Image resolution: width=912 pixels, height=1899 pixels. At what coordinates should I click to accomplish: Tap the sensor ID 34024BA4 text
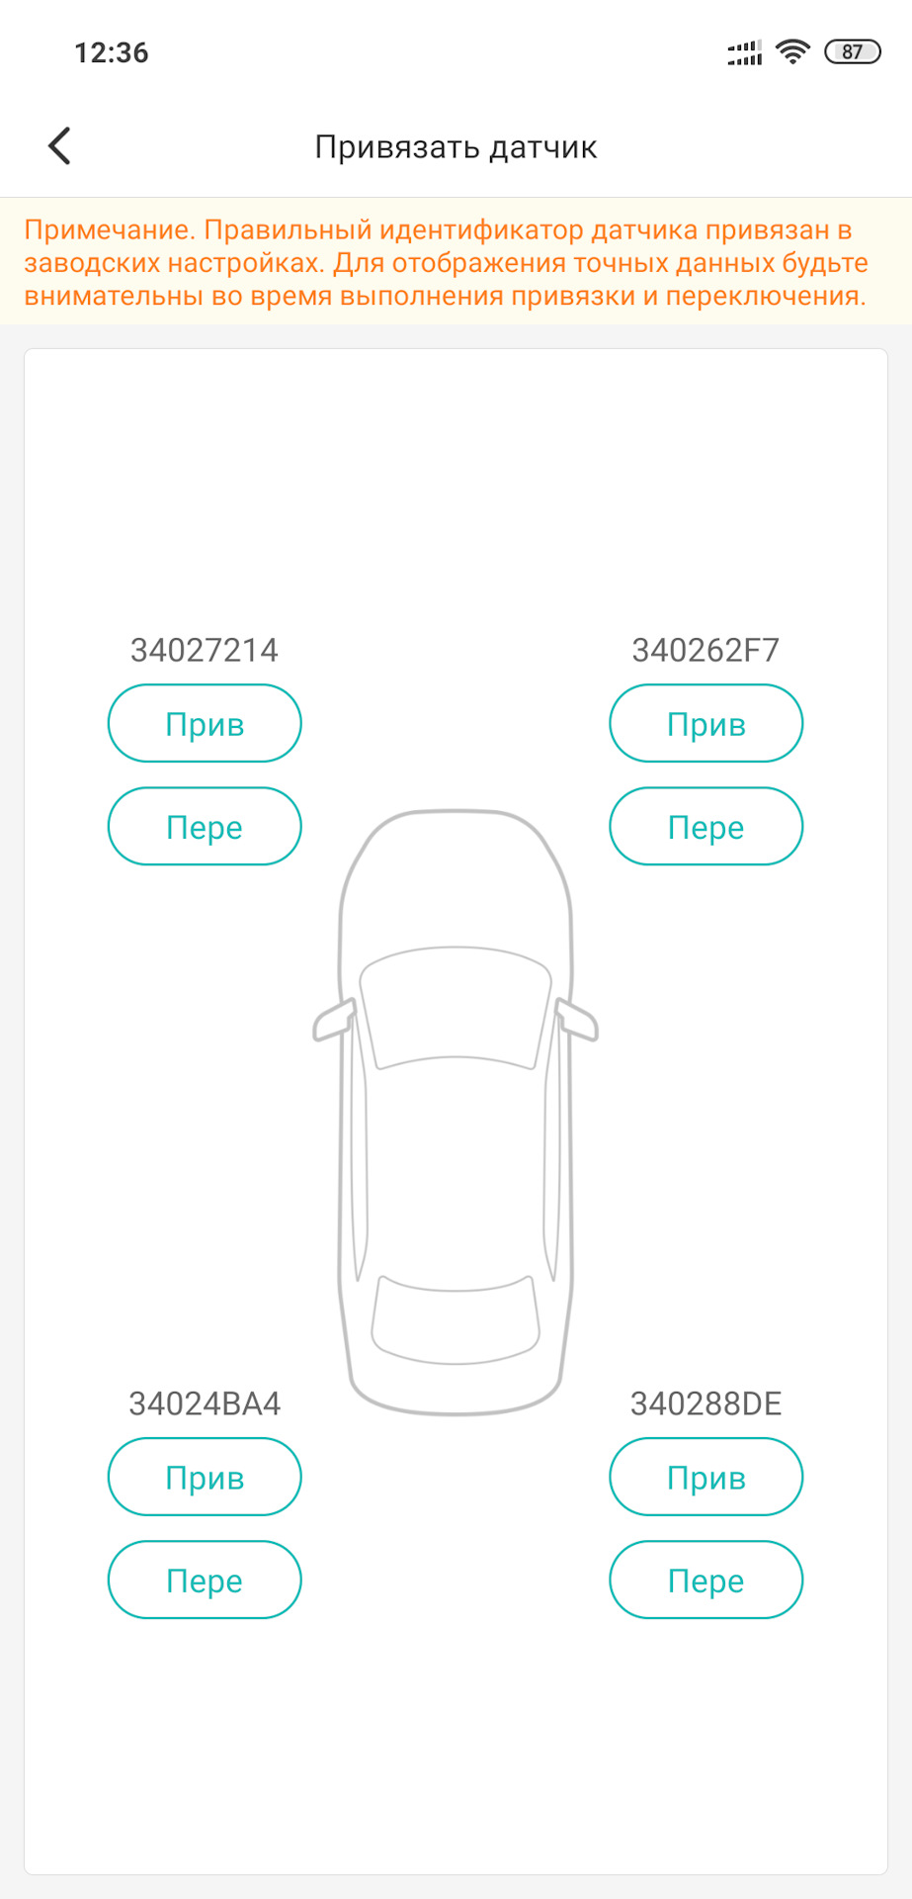coord(205,1404)
